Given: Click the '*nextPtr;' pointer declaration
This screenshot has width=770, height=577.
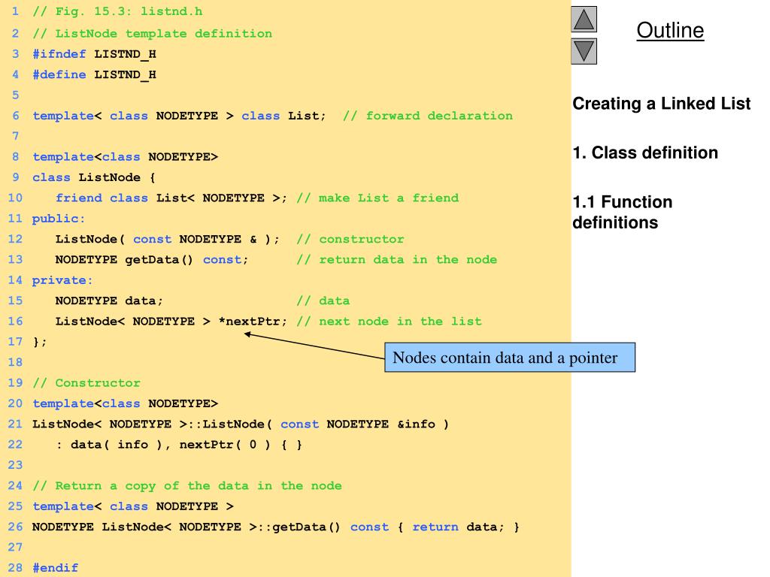Looking at the screenshot, I should tap(253, 322).
